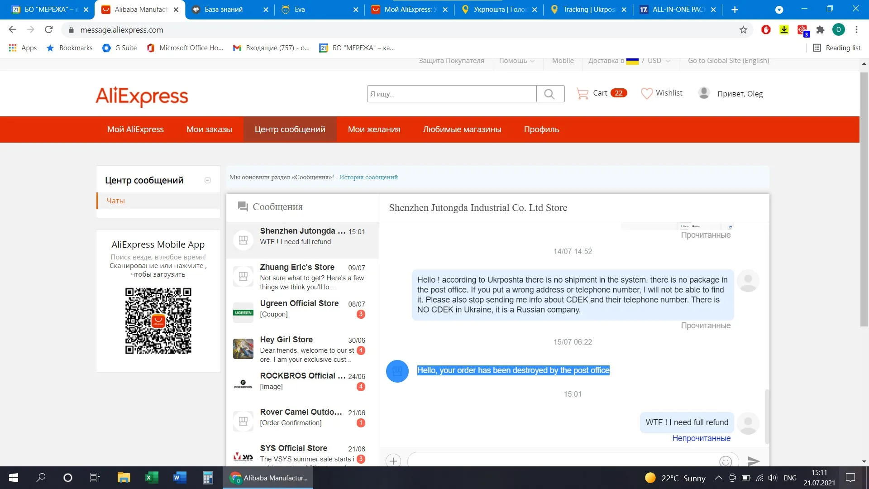Click the Я ищу search field
The image size is (869, 489).
[x=451, y=94]
